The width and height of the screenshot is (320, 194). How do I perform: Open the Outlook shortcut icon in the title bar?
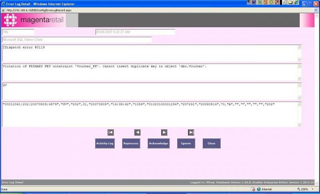pos(271,2)
